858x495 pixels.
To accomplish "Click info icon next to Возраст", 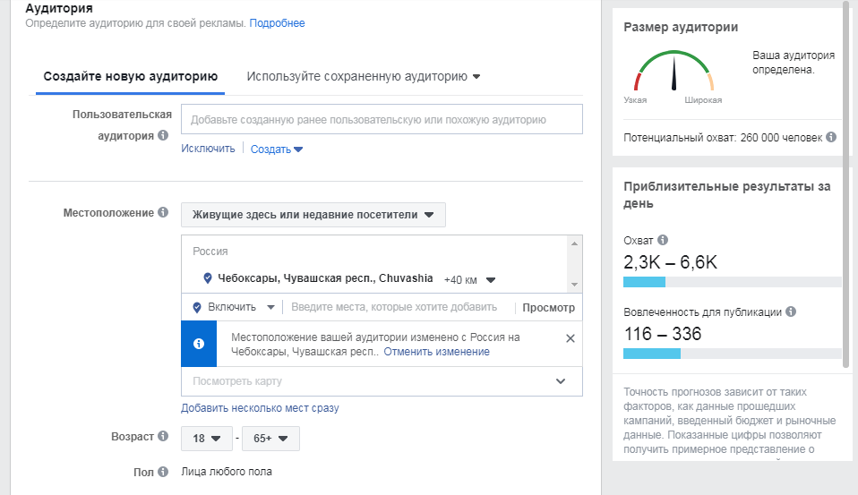I will tap(163, 437).
